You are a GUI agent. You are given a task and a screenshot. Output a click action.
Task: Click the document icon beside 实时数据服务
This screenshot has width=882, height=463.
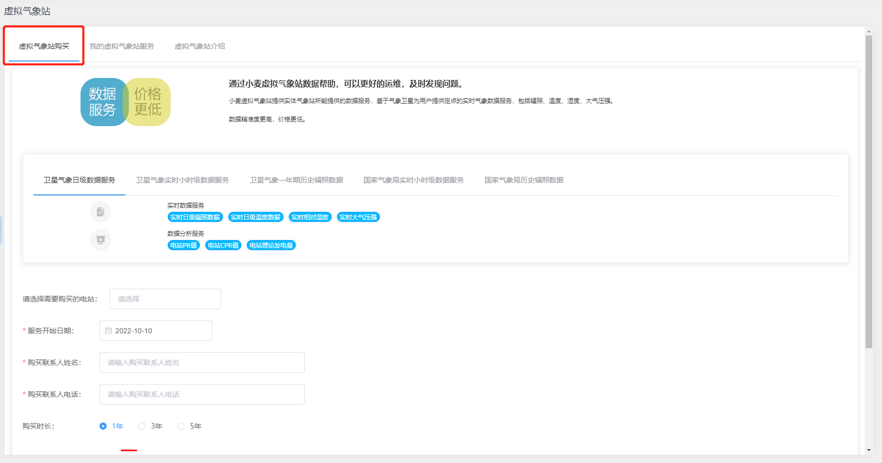click(x=101, y=212)
